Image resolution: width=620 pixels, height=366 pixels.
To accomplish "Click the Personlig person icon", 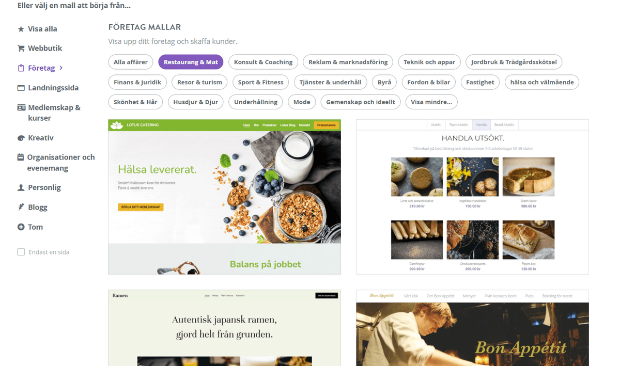I will (21, 188).
